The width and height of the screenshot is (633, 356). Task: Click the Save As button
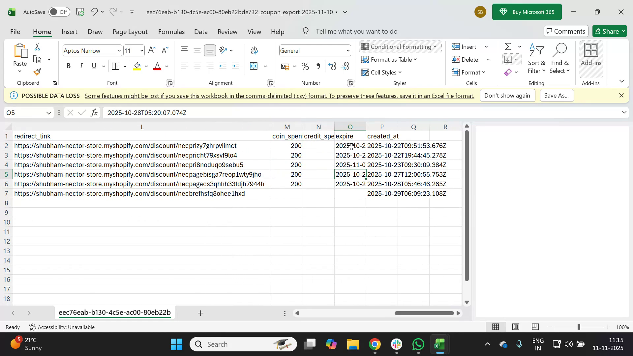[557, 95]
